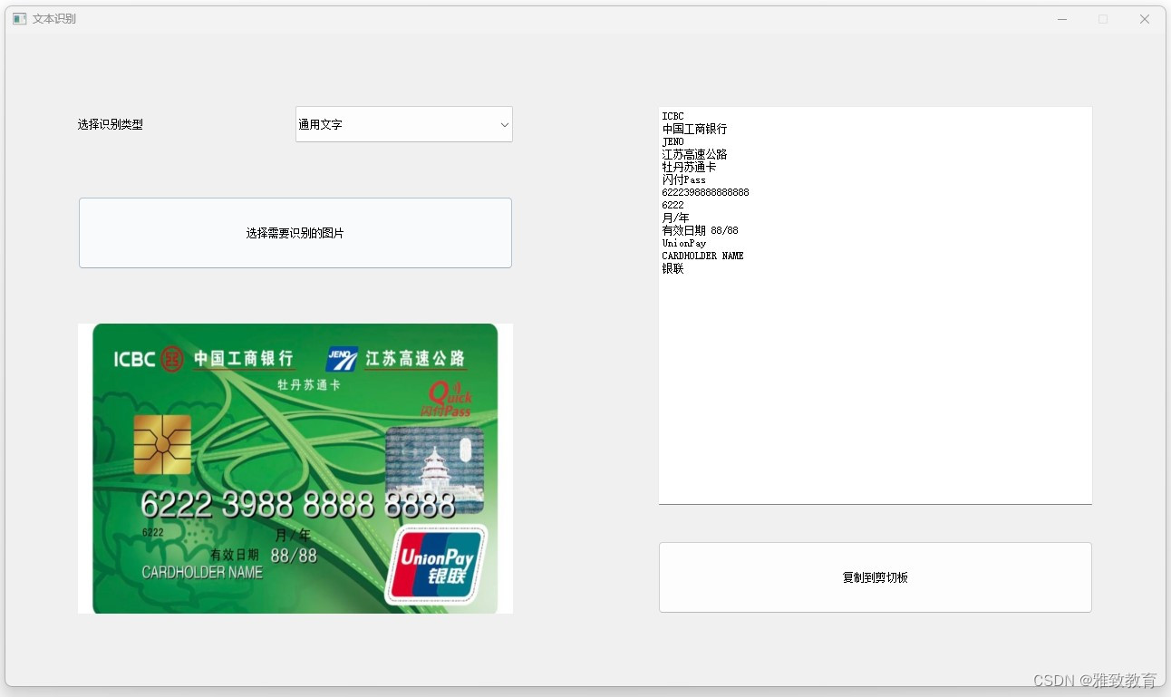Open the 通用文字 recognition type dropdown
The height and width of the screenshot is (697, 1171).
(403, 124)
